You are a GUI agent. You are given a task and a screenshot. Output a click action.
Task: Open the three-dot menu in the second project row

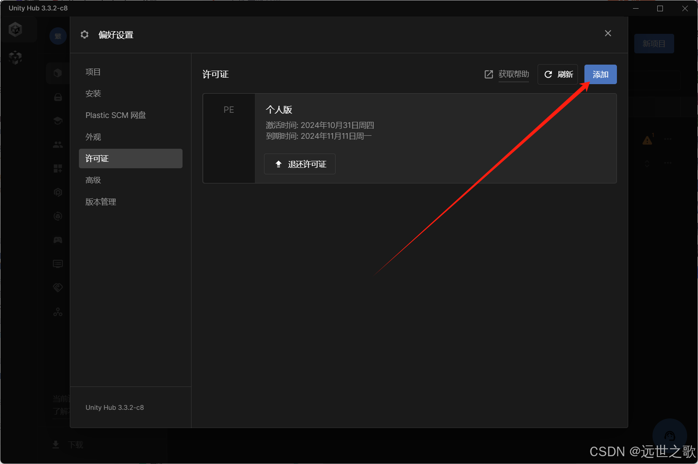(668, 163)
